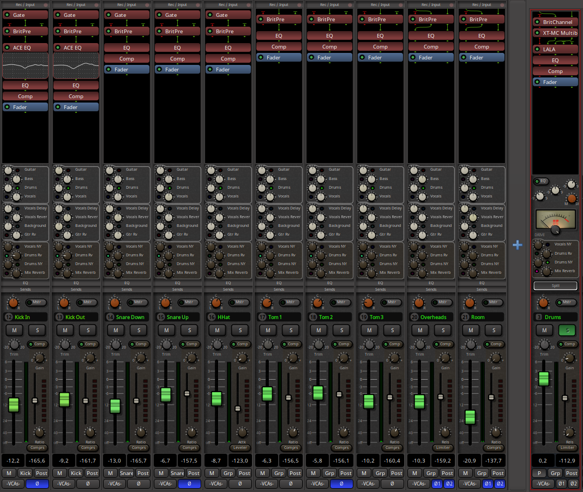Open the Leveler compressor mode dropdown on HHat
The height and width of the screenshot is (492, 583).
[x=241, y=447]
